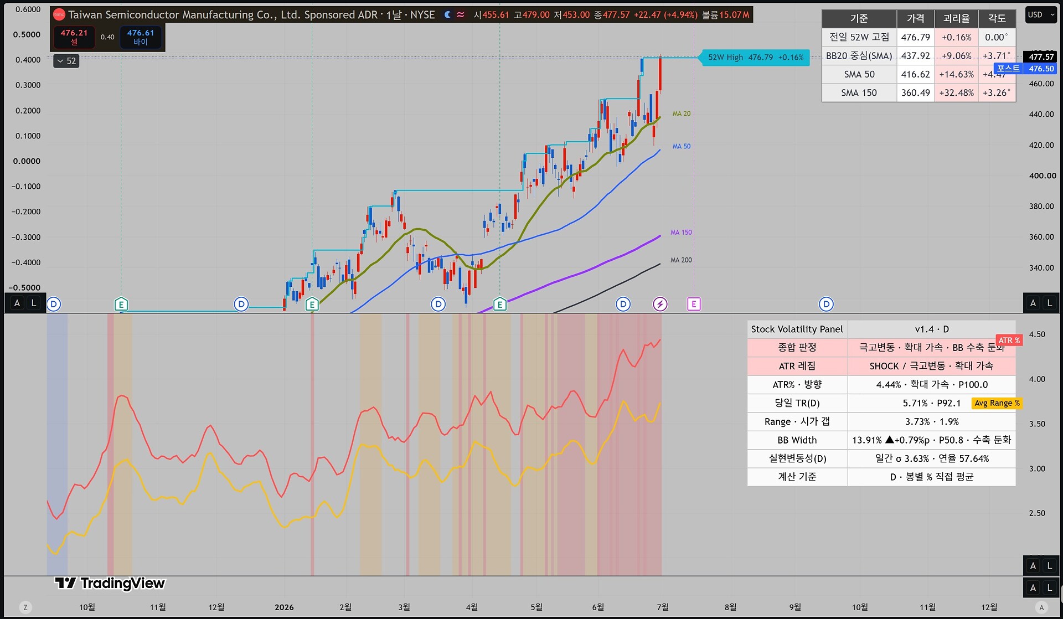The height and width of the screenshot is (619, 1063).
Task: Open the dividend marker in mid-June
Action: pos(623,304)
